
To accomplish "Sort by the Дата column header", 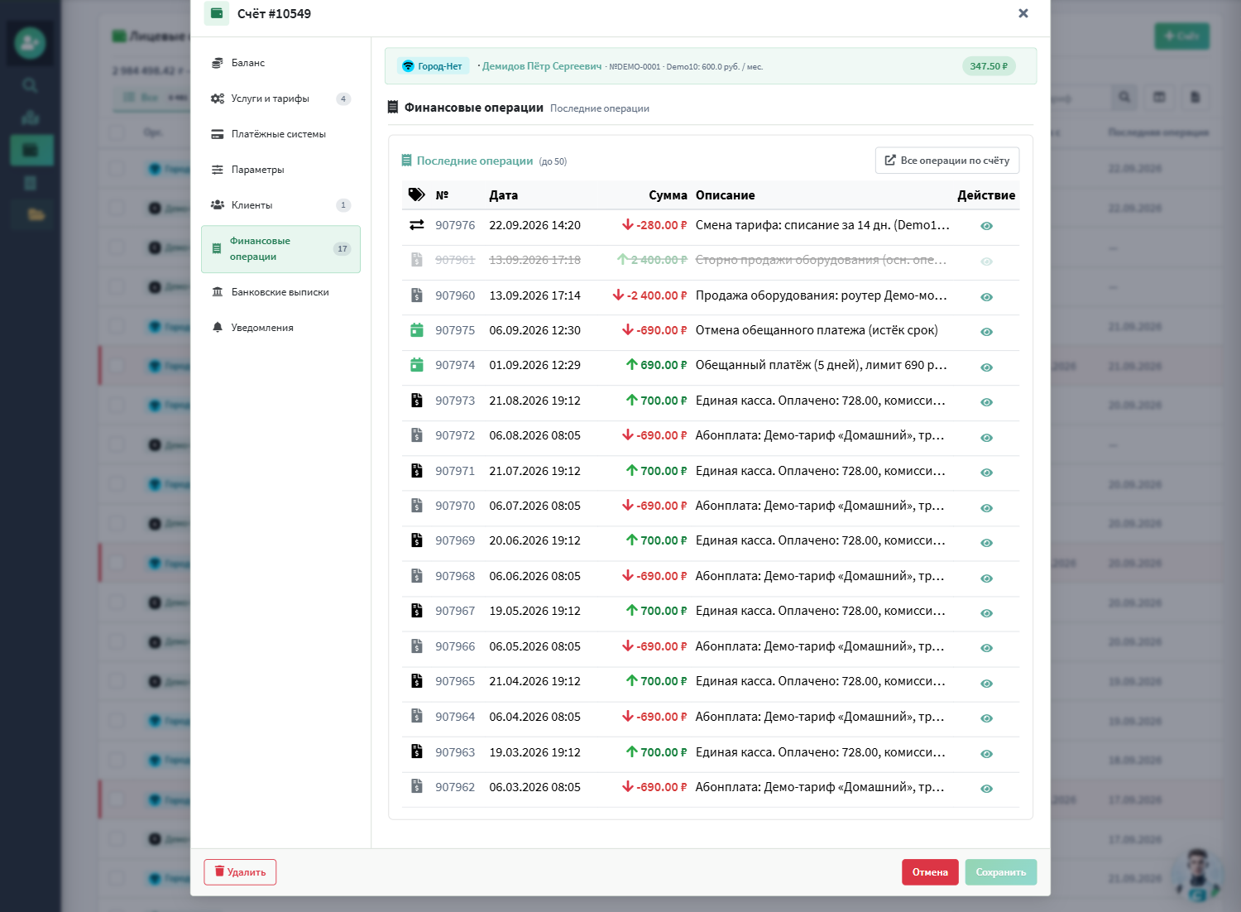I will tap(503, 195).
